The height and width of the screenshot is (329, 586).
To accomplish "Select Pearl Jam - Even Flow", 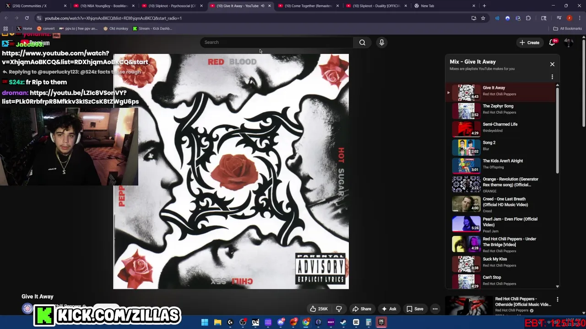I will (501, 224).
